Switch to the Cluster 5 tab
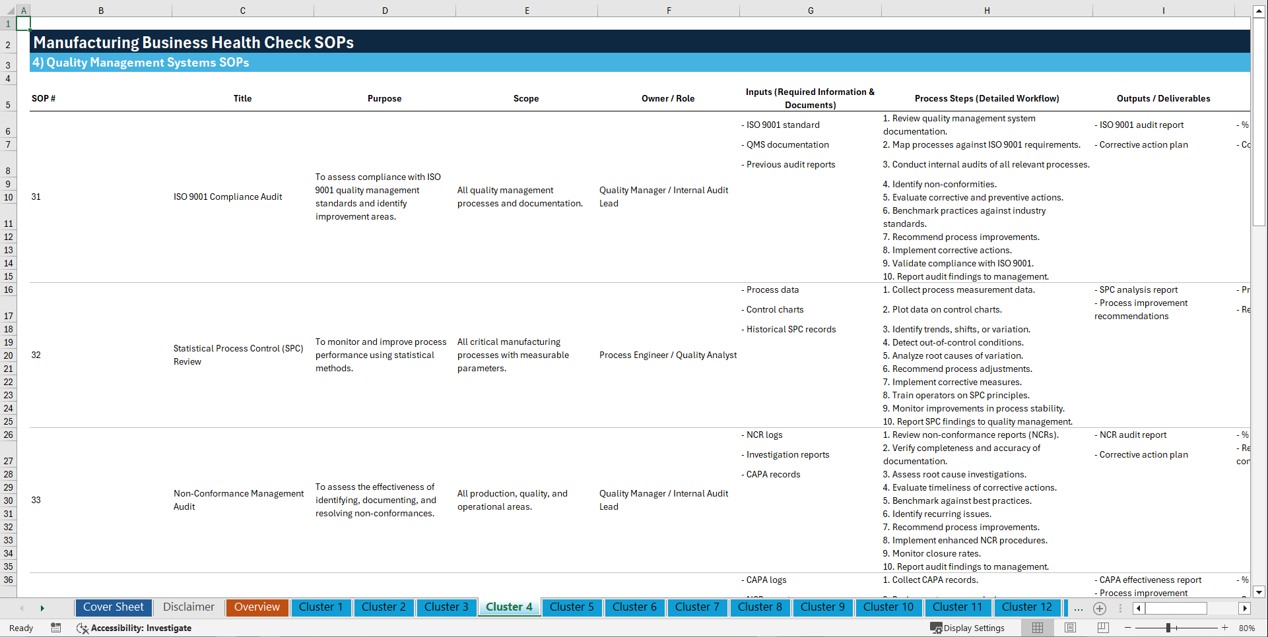 (572, 607)
